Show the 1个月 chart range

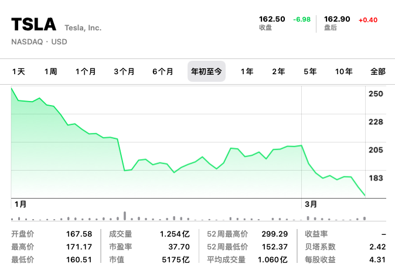pyautogui.click(x=86, y=72)
